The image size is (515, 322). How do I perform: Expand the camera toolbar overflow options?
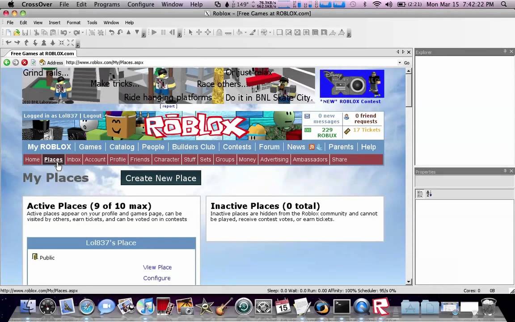click(78, 44)
